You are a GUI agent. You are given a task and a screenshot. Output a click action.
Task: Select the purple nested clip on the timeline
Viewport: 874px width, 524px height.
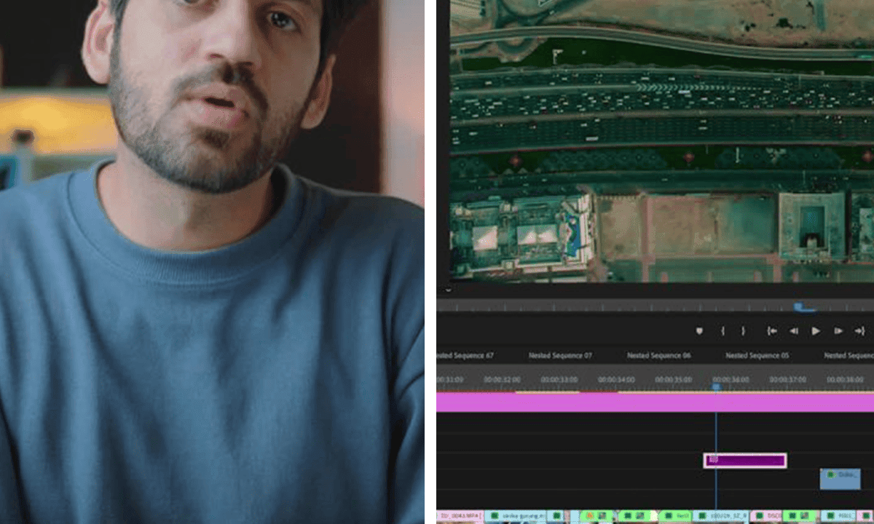[745, 459]
